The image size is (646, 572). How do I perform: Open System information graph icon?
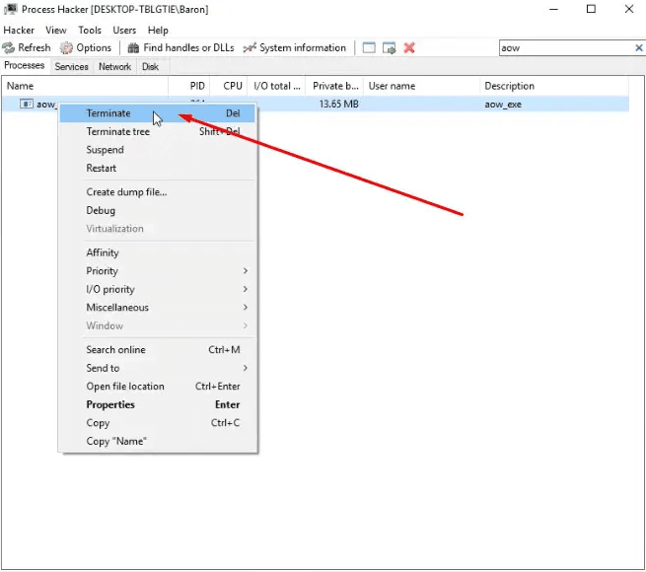(250, 48)
